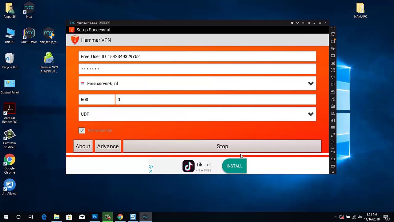This screenshot has height=222, width=394.
Task: Click Android recent apps button in Nox sidebar
Action: point(333,166)
